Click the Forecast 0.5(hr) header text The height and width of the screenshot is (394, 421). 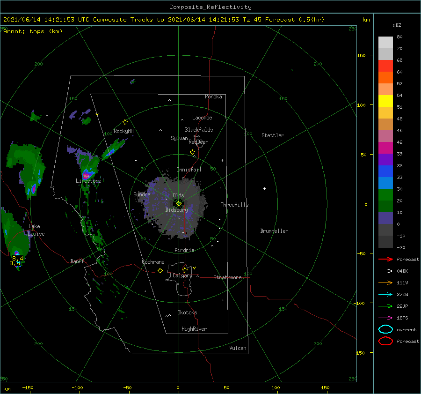(x=295, y=20)
